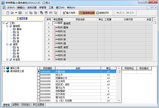Click the 建筑工程 globe icon

pos(8,68)
